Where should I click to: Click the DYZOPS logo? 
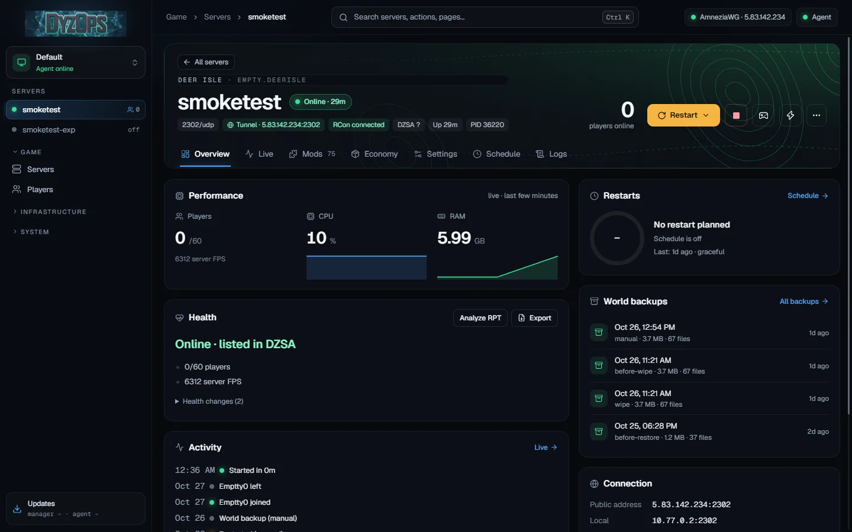tap(76, 24)
